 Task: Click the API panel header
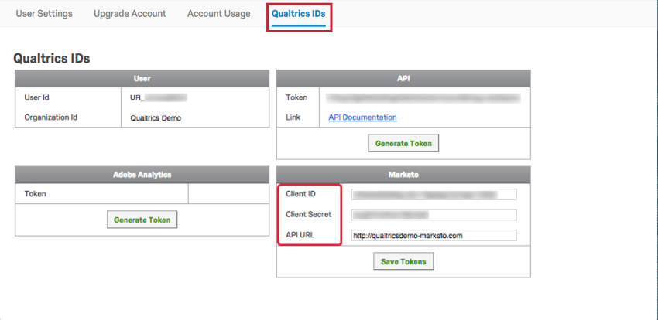point(403,79)
